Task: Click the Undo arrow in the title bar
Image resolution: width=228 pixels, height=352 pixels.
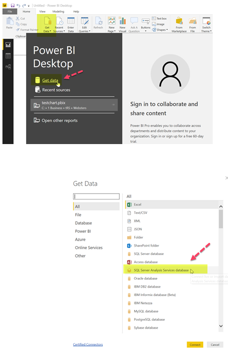Action: point(18,5)
